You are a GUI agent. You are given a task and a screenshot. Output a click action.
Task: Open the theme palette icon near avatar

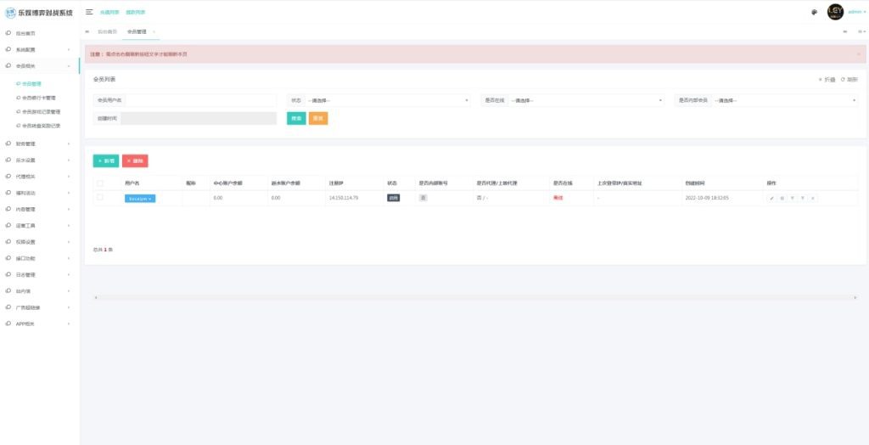tap(814, 12)
